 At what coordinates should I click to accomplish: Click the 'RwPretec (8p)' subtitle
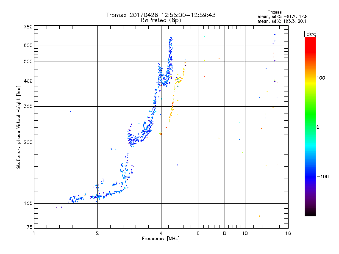(x=161, y=20)
